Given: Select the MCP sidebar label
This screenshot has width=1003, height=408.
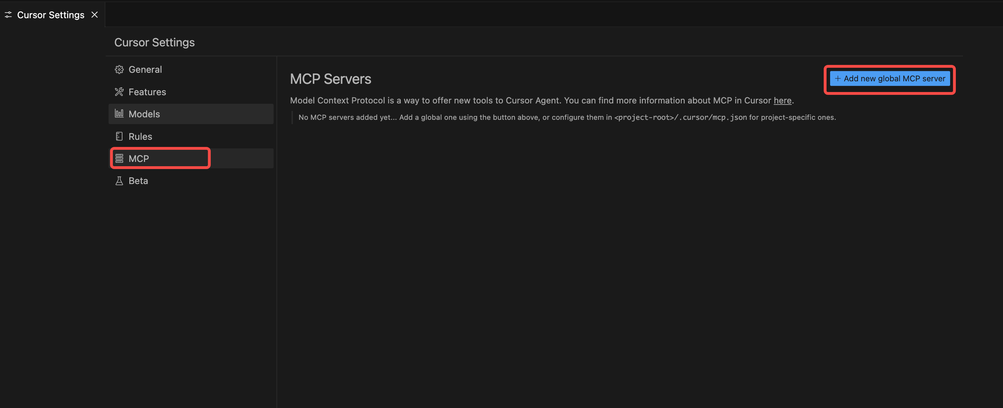Looking at the screenshot, I should [139, 159].
